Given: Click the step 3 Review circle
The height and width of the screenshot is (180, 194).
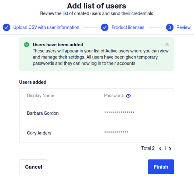Looking at the screenshot, I should coord(170,27).
